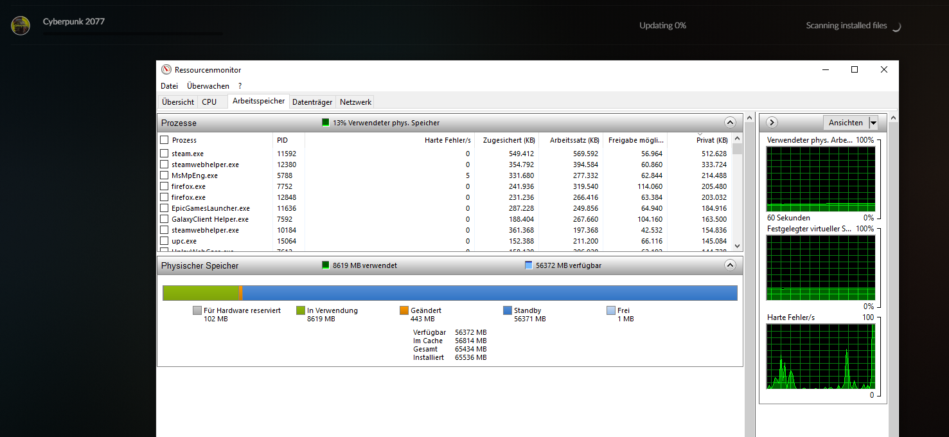Viewport: 949px width, 437px height.
Task: Select the steam.exe process name
Action: (x=188, y=154)
